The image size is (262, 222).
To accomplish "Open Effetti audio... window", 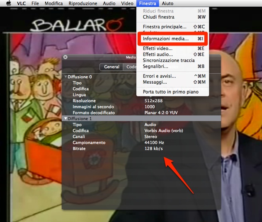I will (172, 54).
